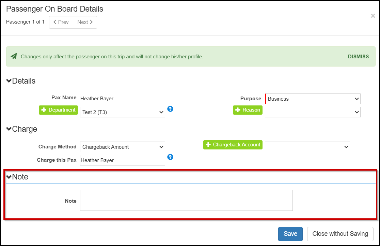Open the Department dropdown showing Test 2 (T3)
Viewport: 380px width, 246px height.
click(123, 112)
